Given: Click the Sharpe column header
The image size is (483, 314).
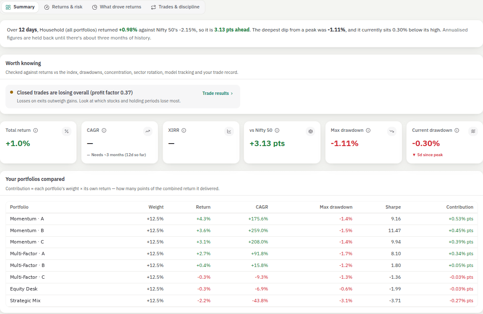Looking at the screenshot, I should tap(393, 207).
